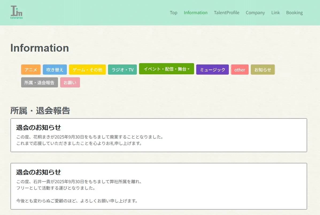The width and height of the screenshot is (320, 215).
Task: Choose the ラジオ・TV category button
Action: point(122,70)
